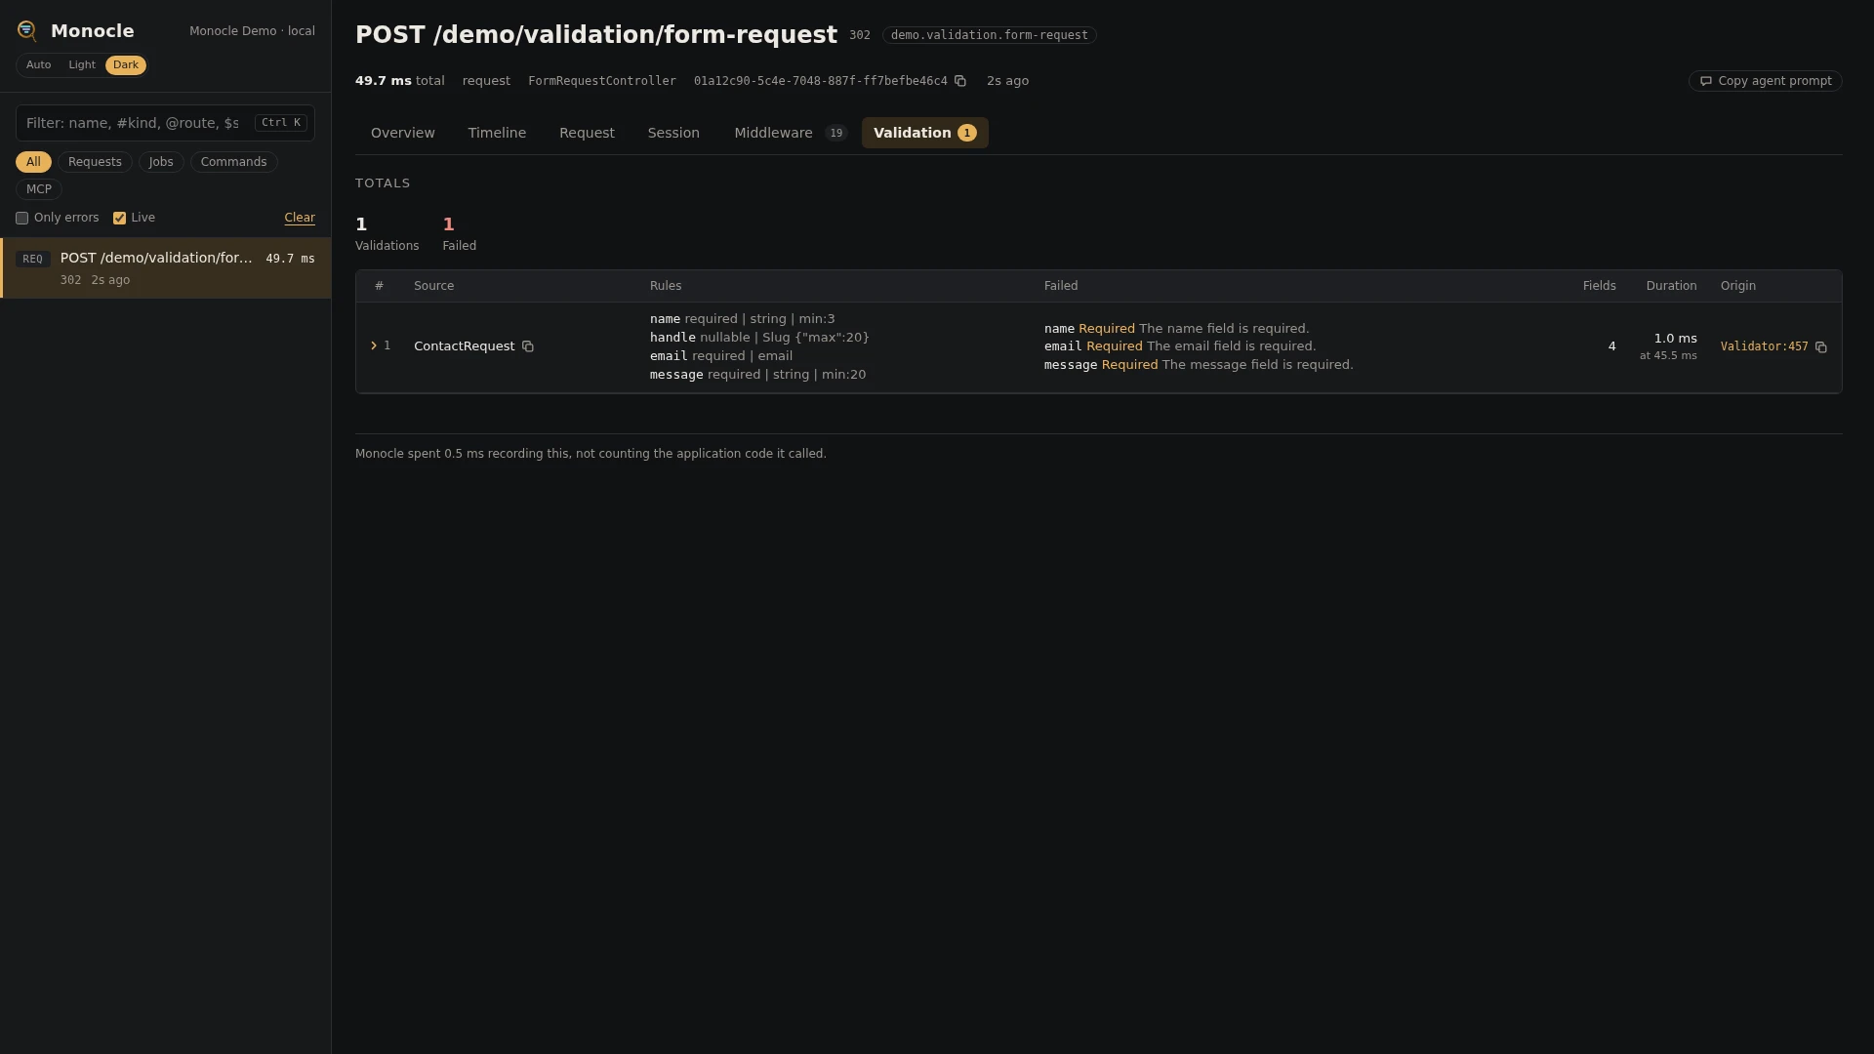Filter list by MCP
The image size is (1874, 1054).
39,189
